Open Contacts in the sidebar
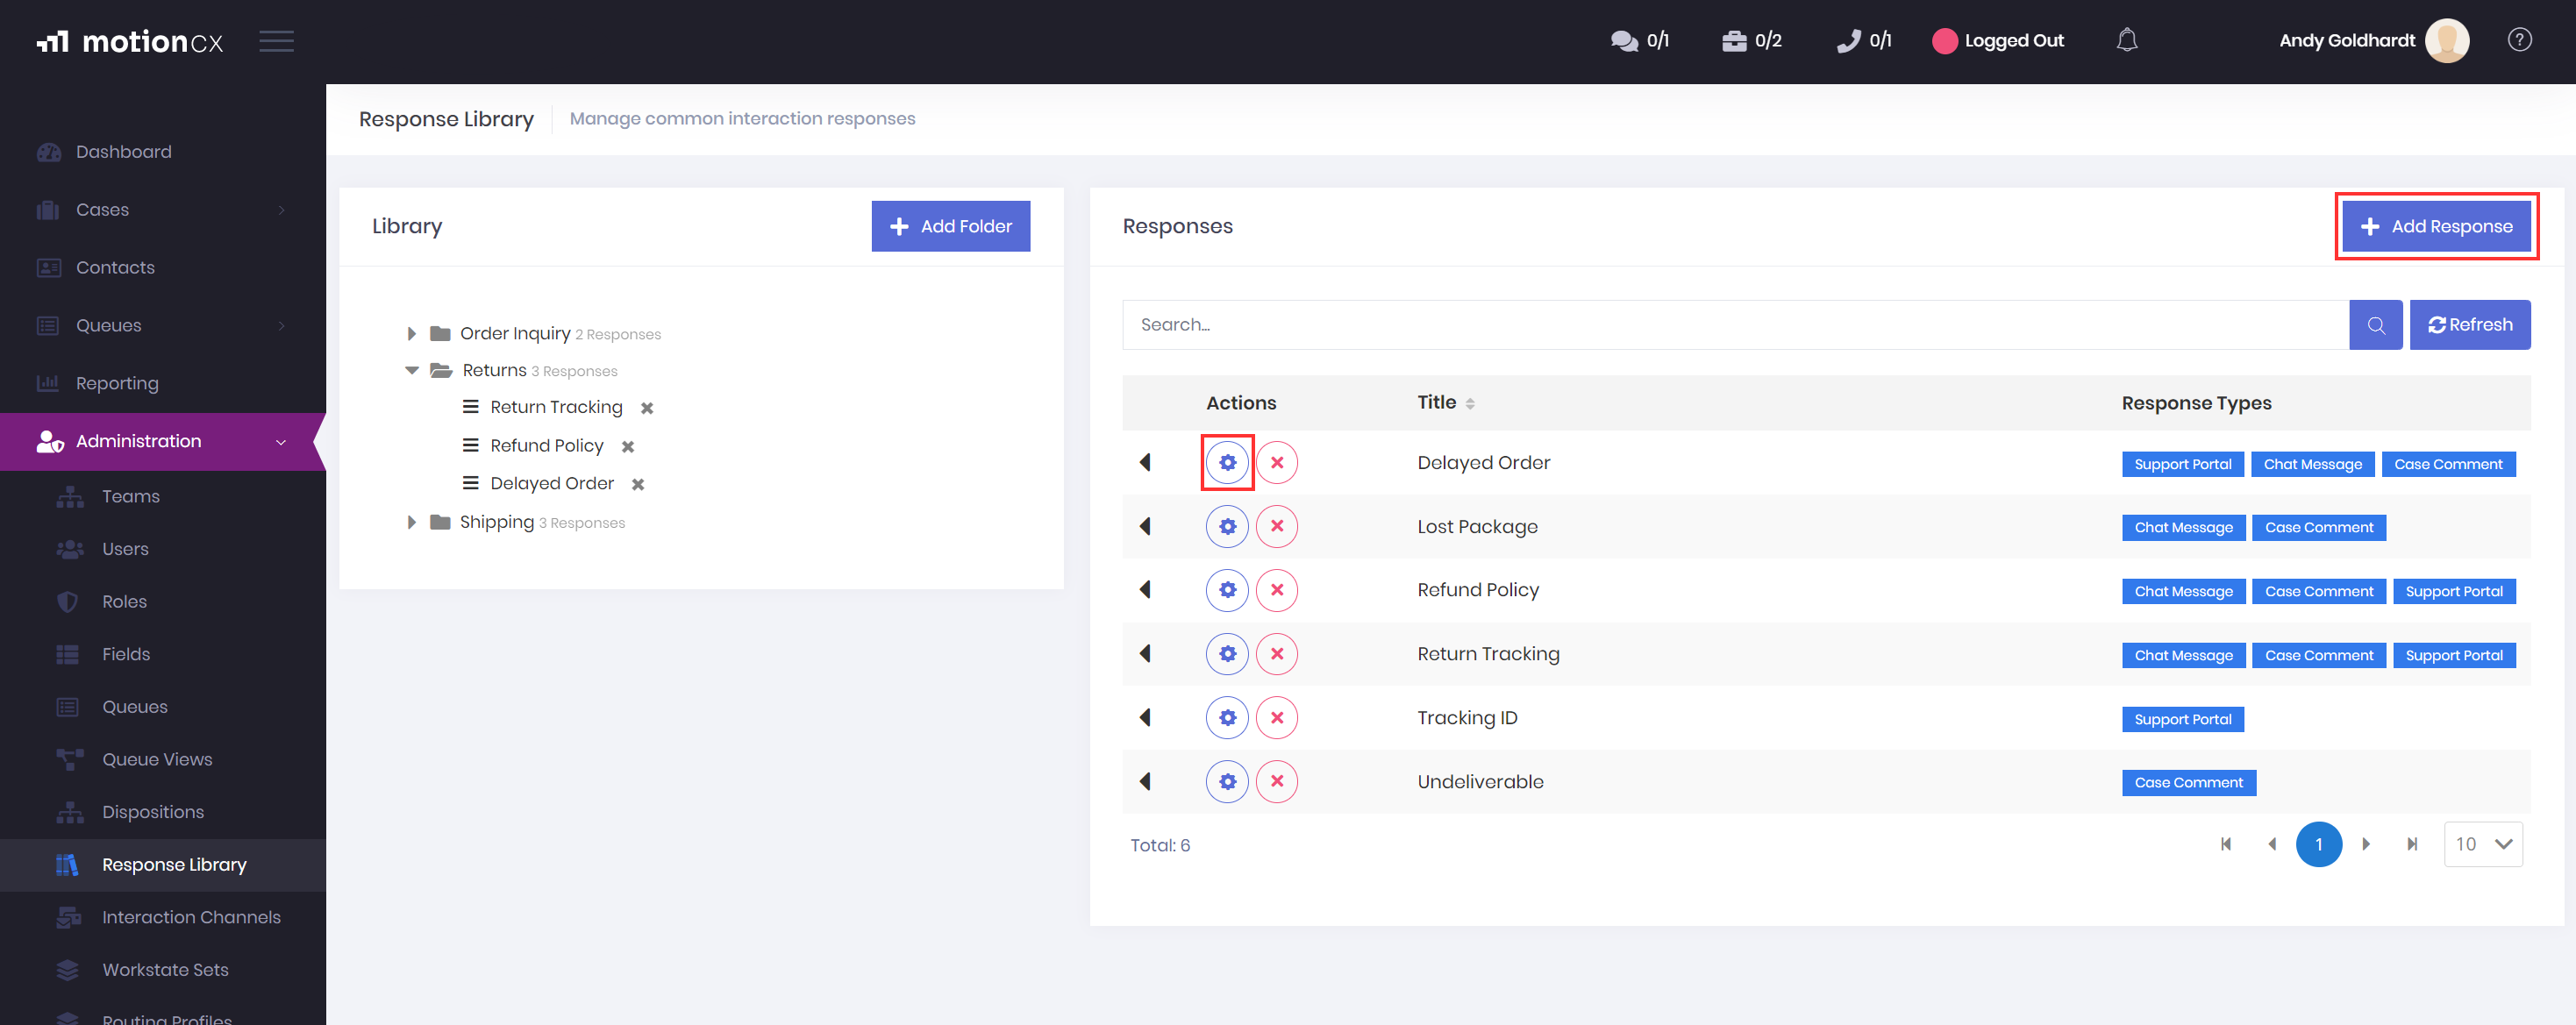This screenshot has width=2576, height=1025. point(115,268)
